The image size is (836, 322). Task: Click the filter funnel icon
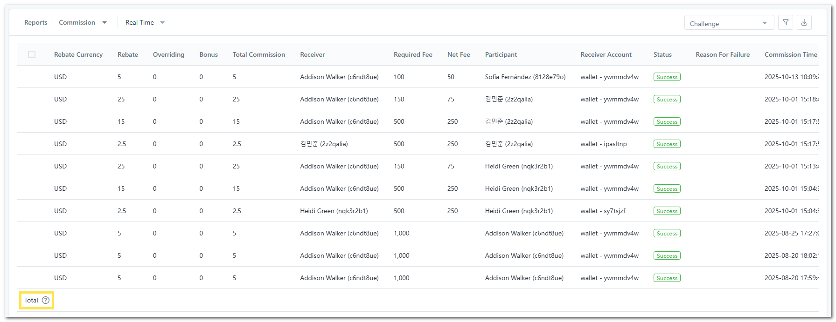(786, 22)
